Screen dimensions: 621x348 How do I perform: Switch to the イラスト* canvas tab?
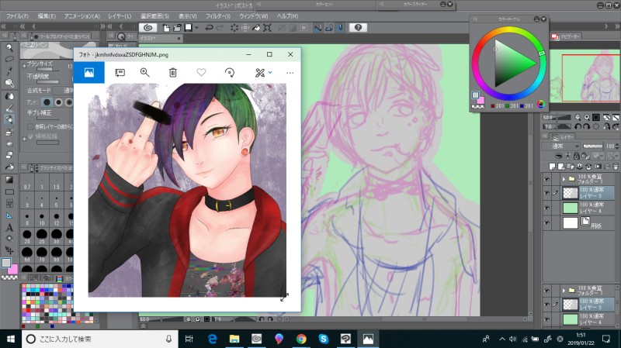pos(161,38)
